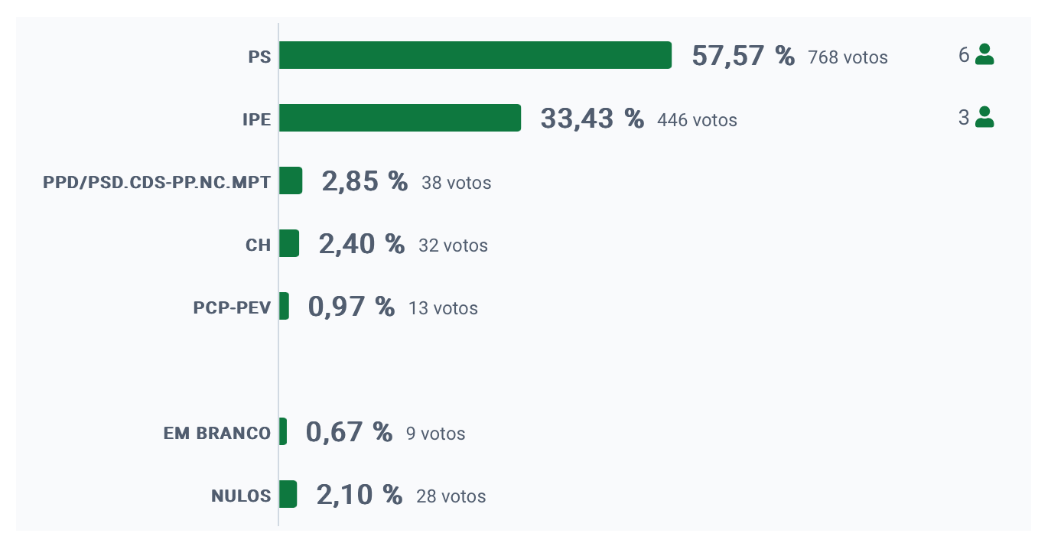Screen dimensions: 1051x543
Task: Click the PS green result bar
Action: click(x=475, y=55)
